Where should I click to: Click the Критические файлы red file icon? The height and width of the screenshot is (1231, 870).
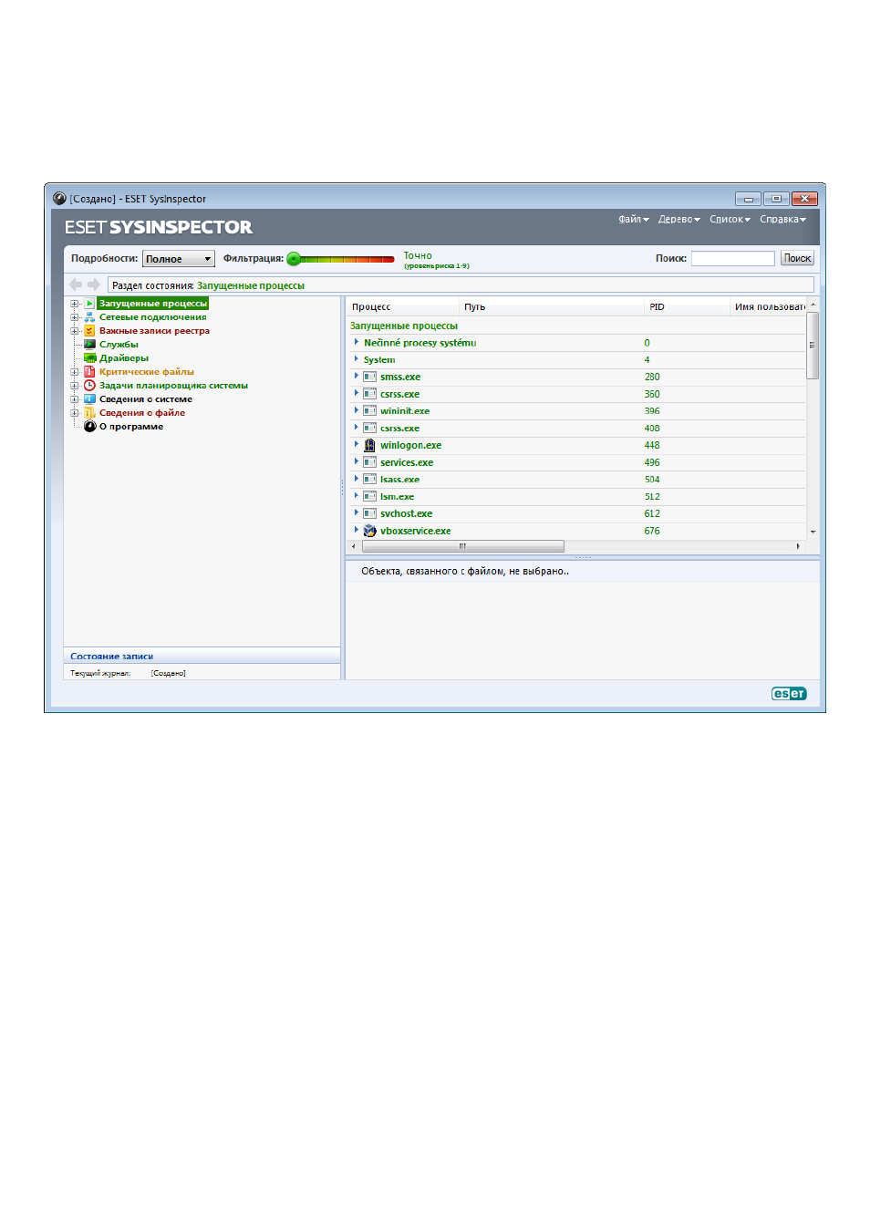[90, 372]
